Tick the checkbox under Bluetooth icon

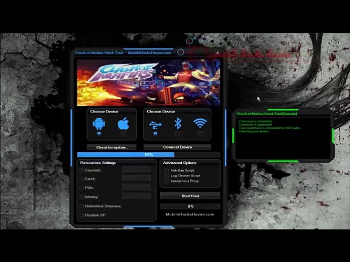coord(178,133)
